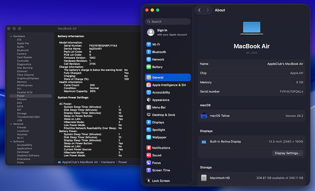Select the Network globe icon
The image size is (315, 191).
(148, 60)
